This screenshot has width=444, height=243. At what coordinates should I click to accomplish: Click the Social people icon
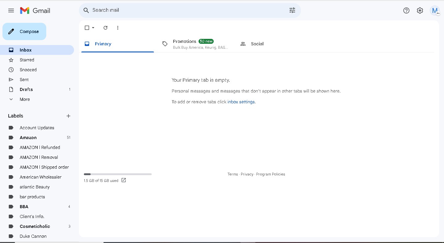point(243,44)
